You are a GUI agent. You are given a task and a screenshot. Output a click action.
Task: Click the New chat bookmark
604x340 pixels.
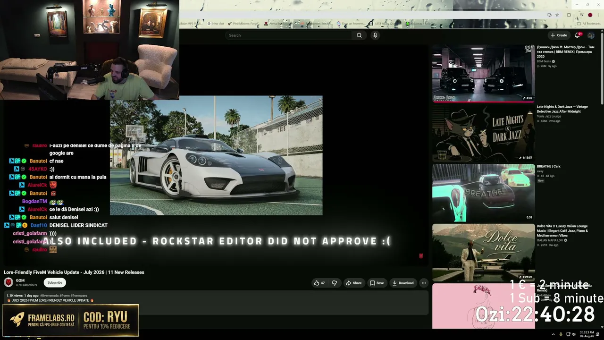tap(215, 24)
